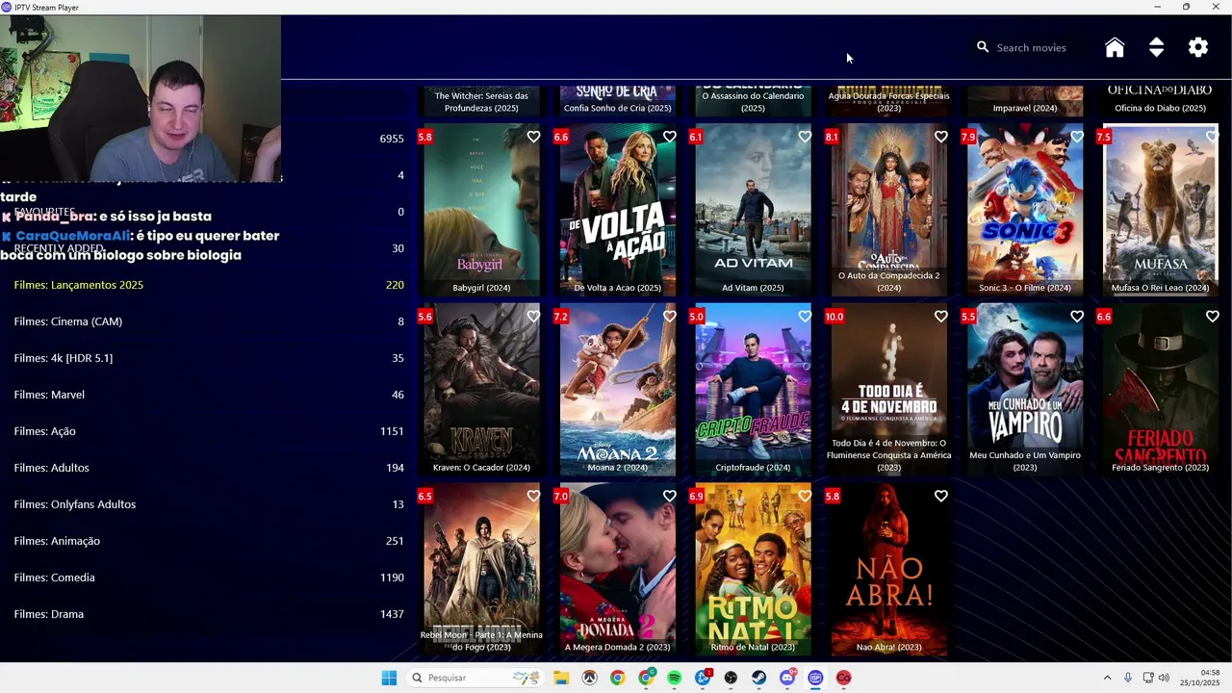Viewport: 1232px width, 693px height.
Task: Open Filmes: Onlyfans Adultos category
Action: tap(208, 504)
